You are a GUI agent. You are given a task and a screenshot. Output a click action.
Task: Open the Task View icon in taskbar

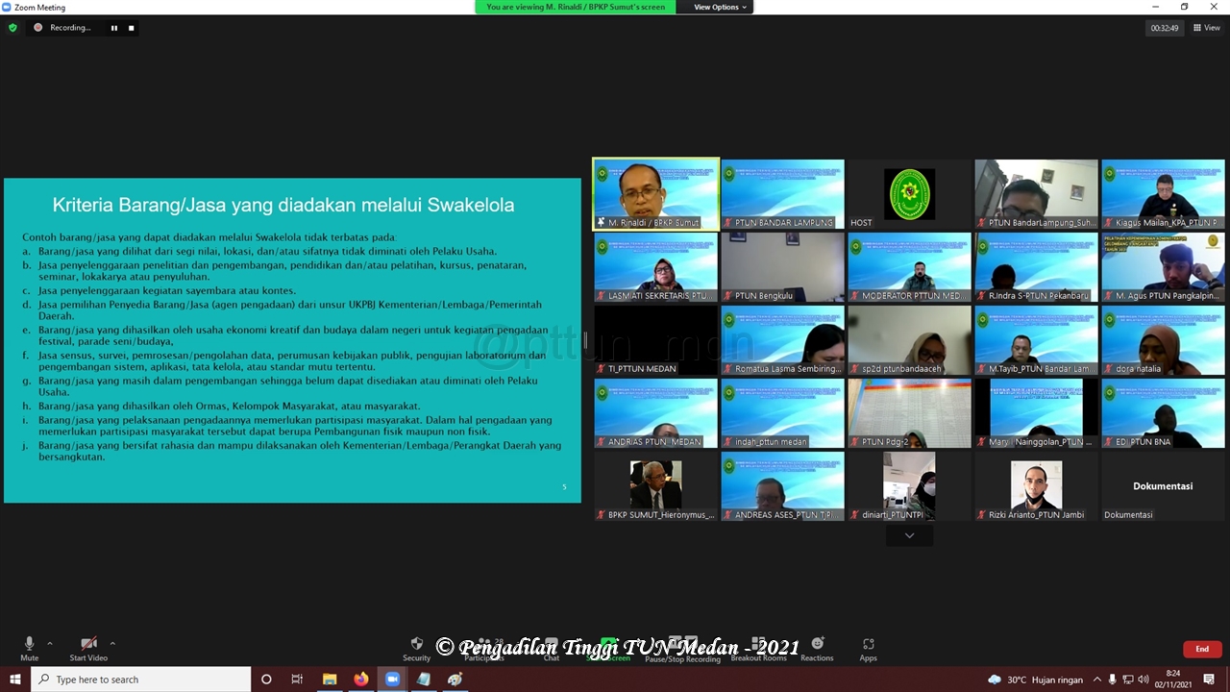tap(297, 680)
